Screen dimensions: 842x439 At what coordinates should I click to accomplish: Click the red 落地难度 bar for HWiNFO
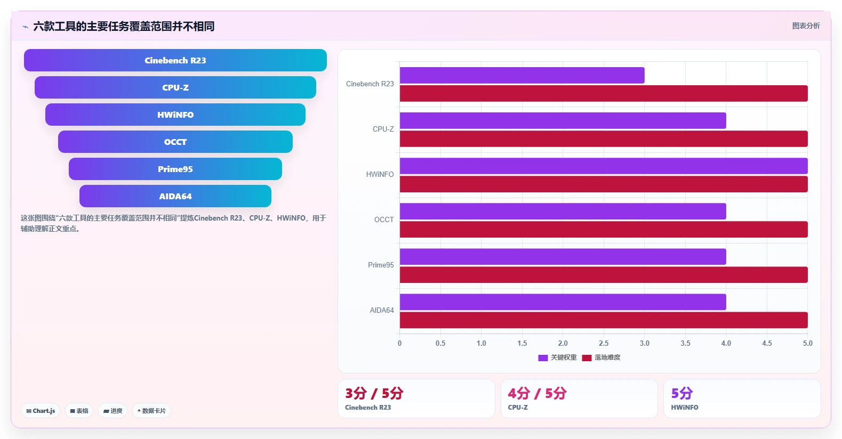click(604, 184)
